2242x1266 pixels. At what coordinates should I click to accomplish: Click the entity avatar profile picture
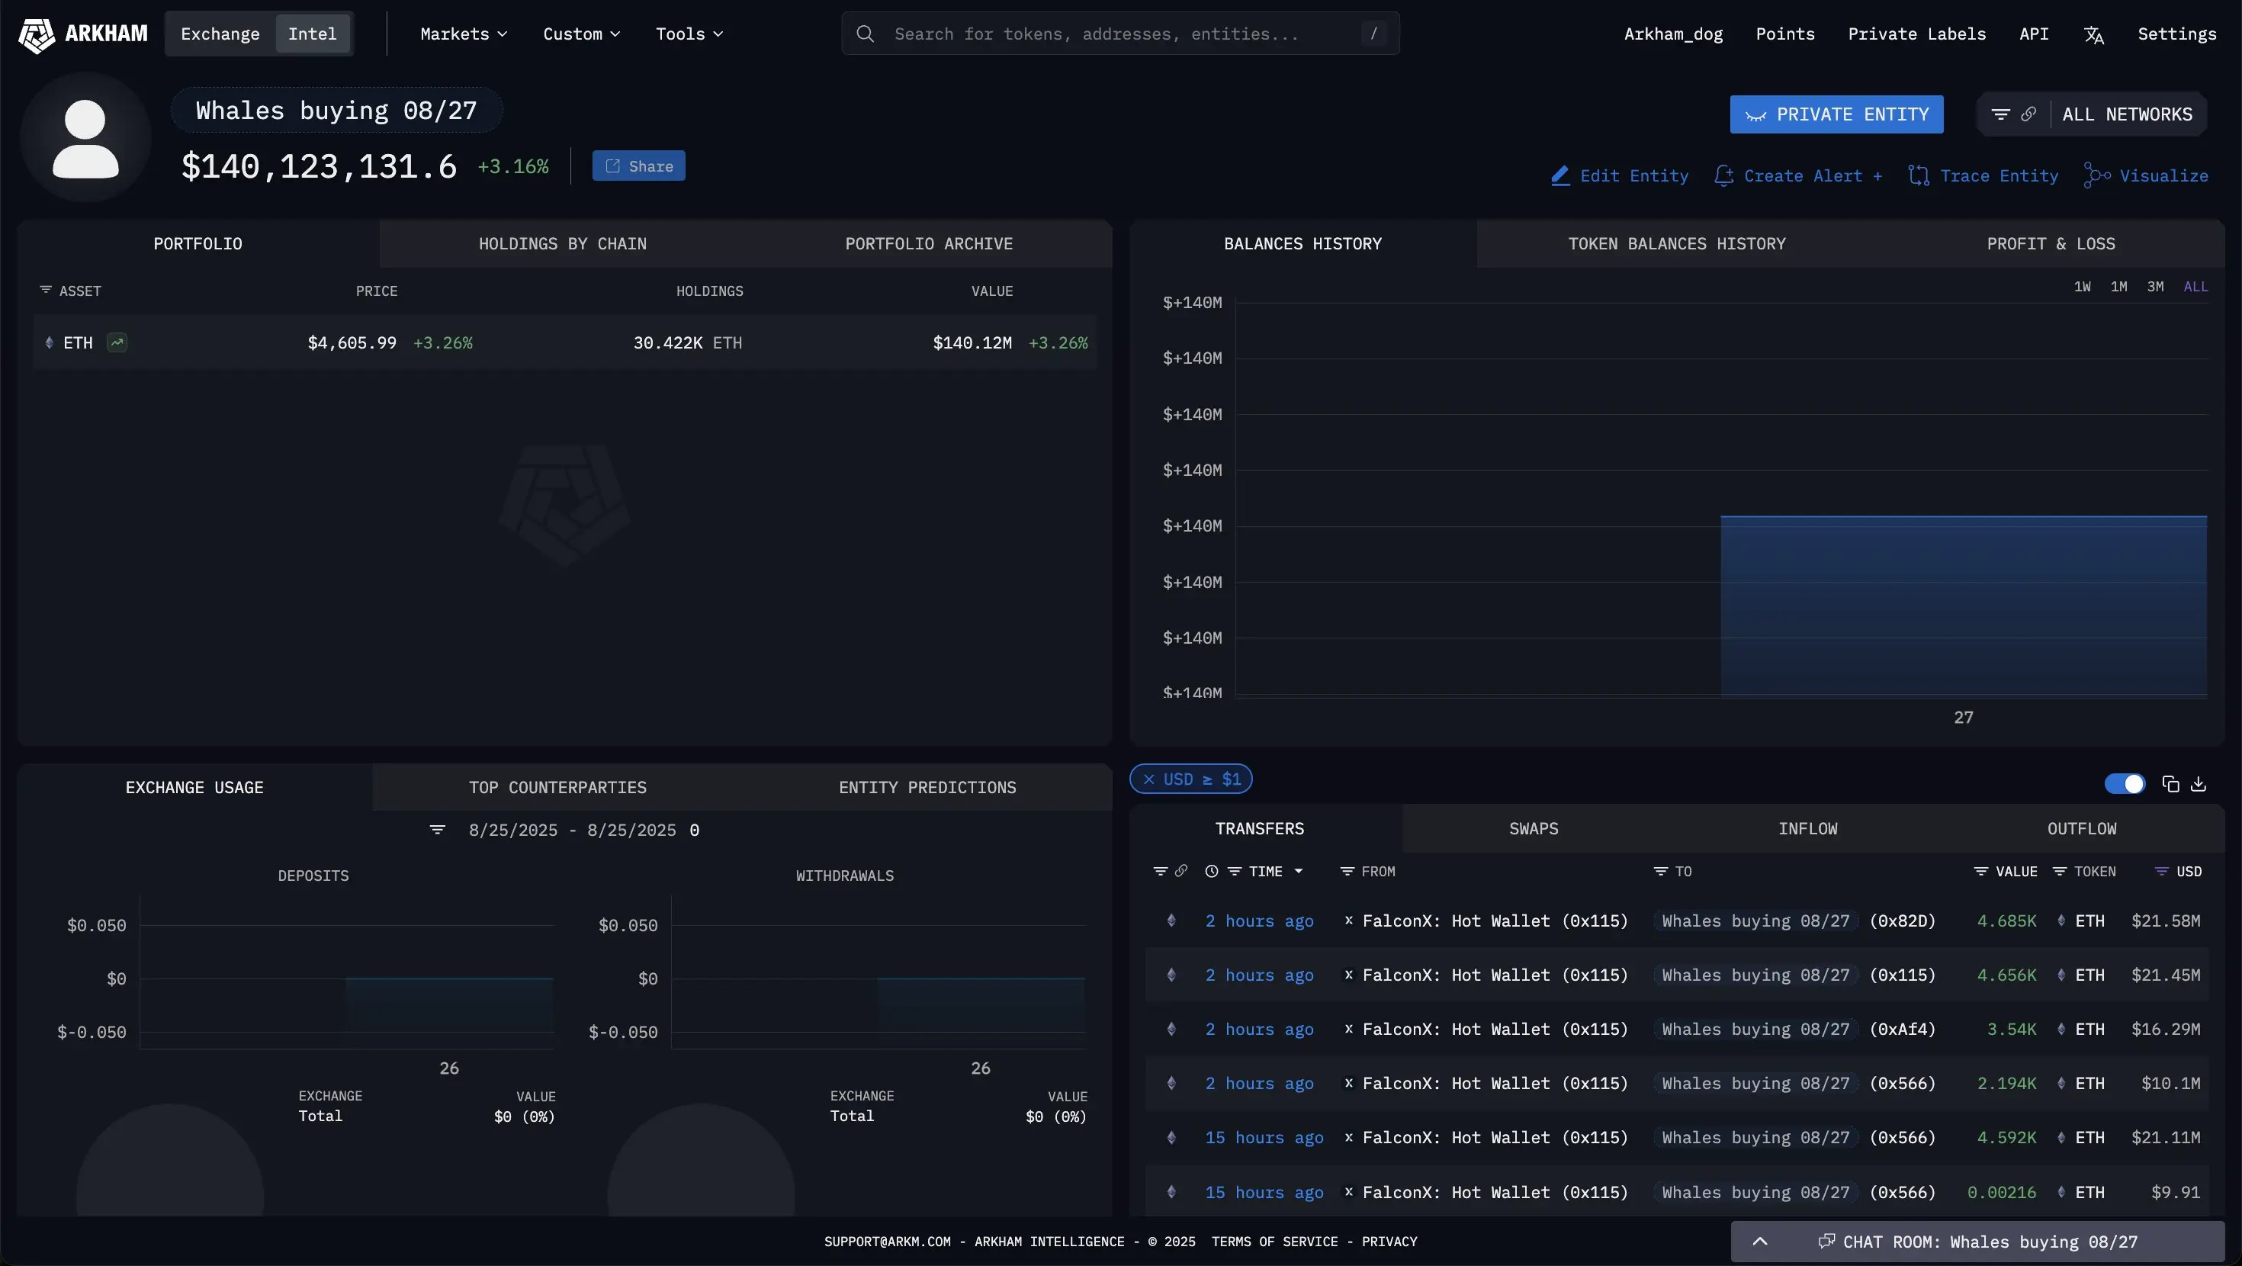85,137
